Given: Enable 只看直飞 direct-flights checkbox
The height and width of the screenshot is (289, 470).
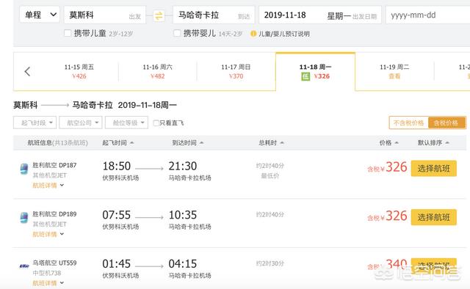Looking at the screenshot, I should tap(156, 123).
